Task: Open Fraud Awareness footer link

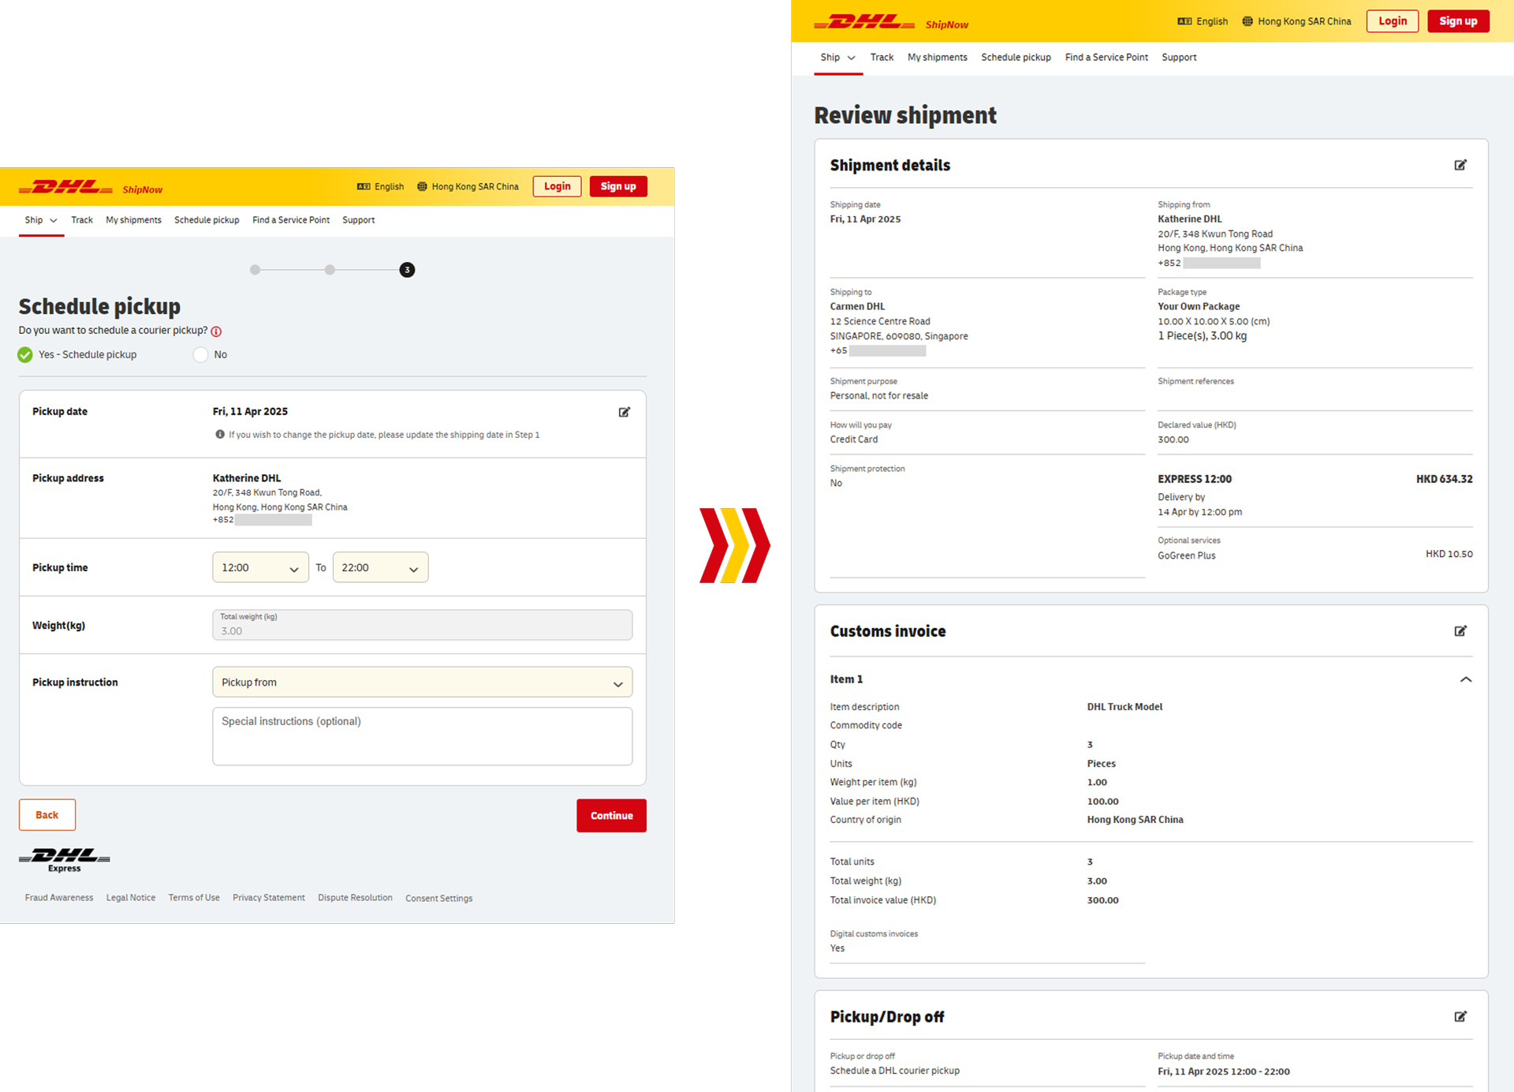Action: pos(59,898)
